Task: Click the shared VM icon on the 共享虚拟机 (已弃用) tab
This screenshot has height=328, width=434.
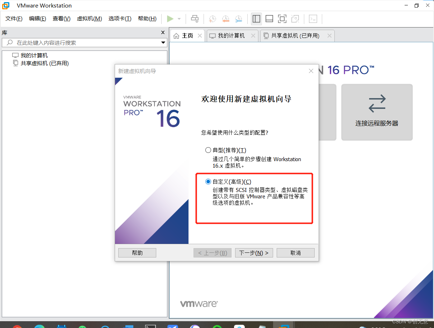Action: coord(266,36)
